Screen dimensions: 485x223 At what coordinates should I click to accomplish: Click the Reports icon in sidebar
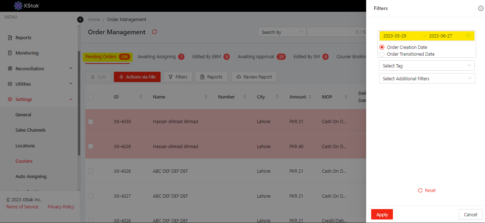click(x=10, y=38)
